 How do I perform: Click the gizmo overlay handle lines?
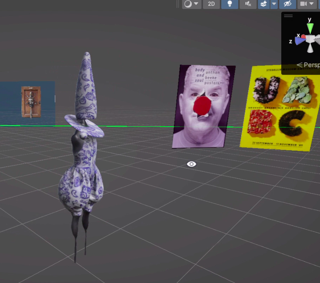click(x=288, y=16)
